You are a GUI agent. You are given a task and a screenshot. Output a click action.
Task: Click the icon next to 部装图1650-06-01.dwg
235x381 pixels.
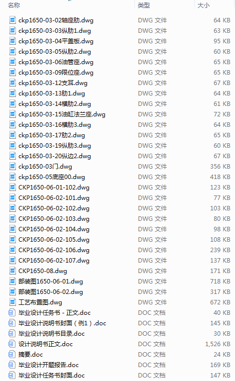pos(12,282)
